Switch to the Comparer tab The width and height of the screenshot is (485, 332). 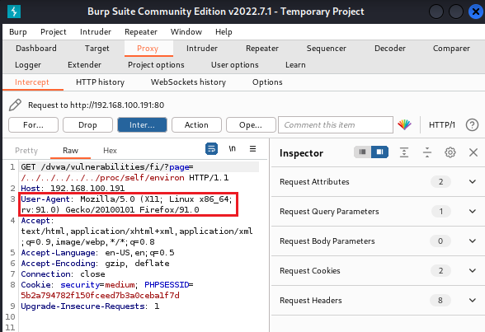click(x=451, y=48)
